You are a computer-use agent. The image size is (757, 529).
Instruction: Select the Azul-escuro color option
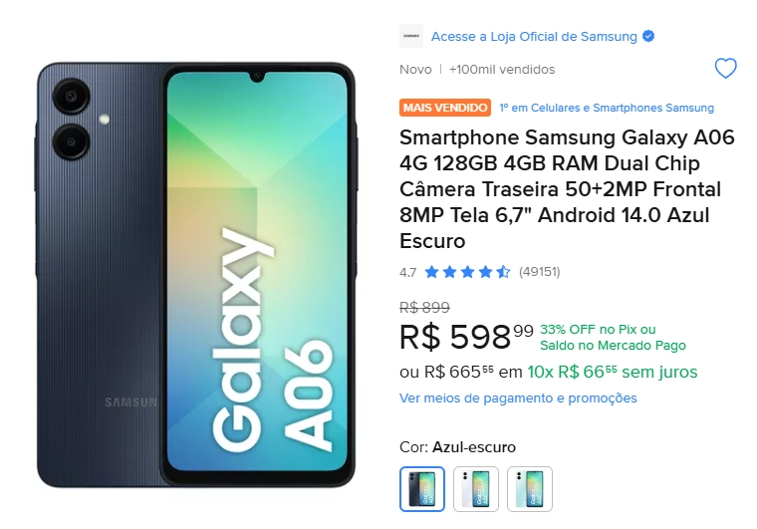422,489
